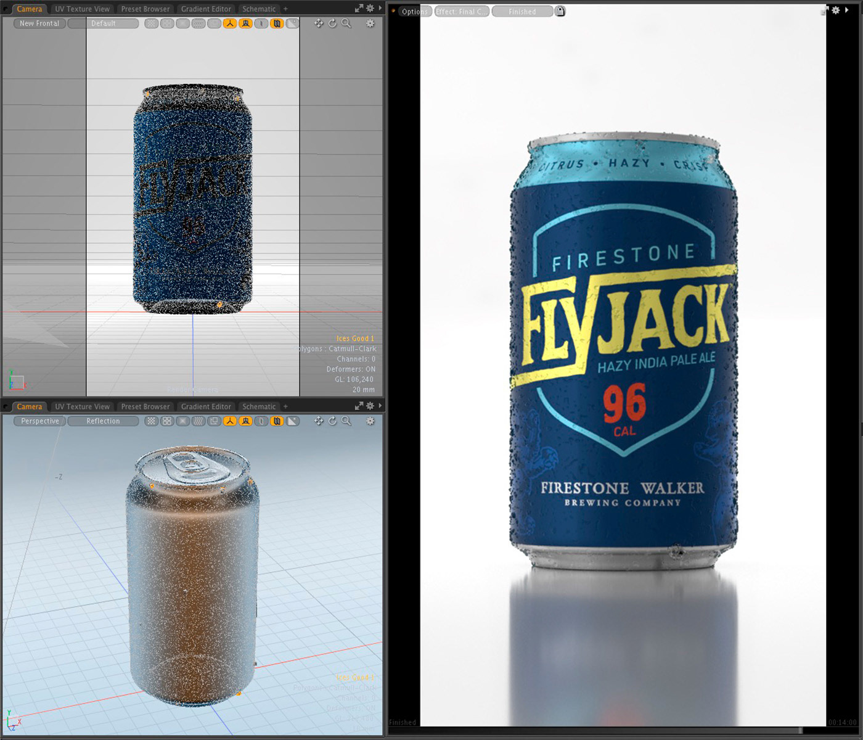Click the overlapping-squares icon in Perspective viewport toolbar
This screenshot has width=863, height=740.
(x=215, y=421)
